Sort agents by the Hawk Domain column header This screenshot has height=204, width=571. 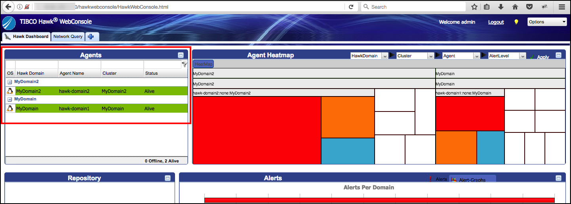pyautogui.click(x=36, y=73)
